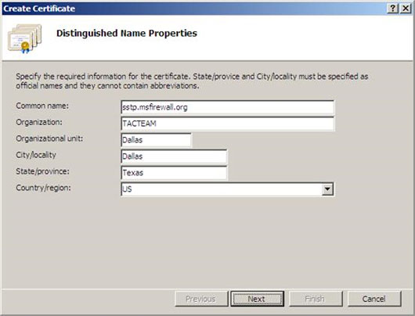Click the Cancel button
Viewport: 415px width, 316px height.
[x=374, y=299]
